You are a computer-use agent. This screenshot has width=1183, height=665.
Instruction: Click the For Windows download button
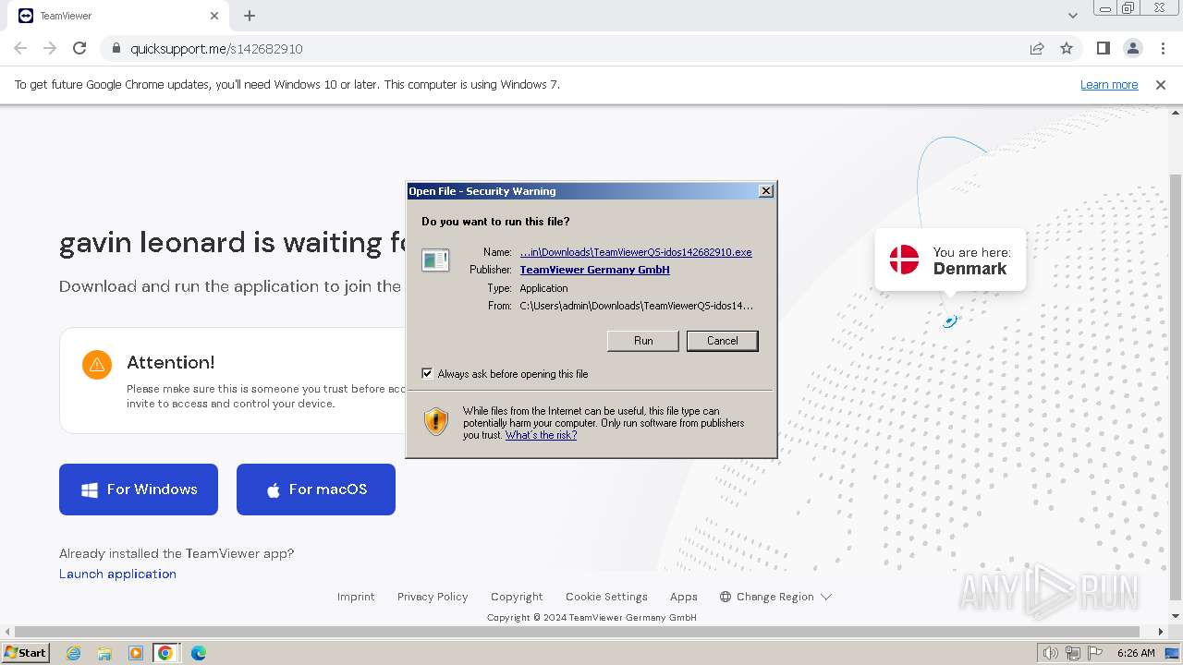coord(139,490)
